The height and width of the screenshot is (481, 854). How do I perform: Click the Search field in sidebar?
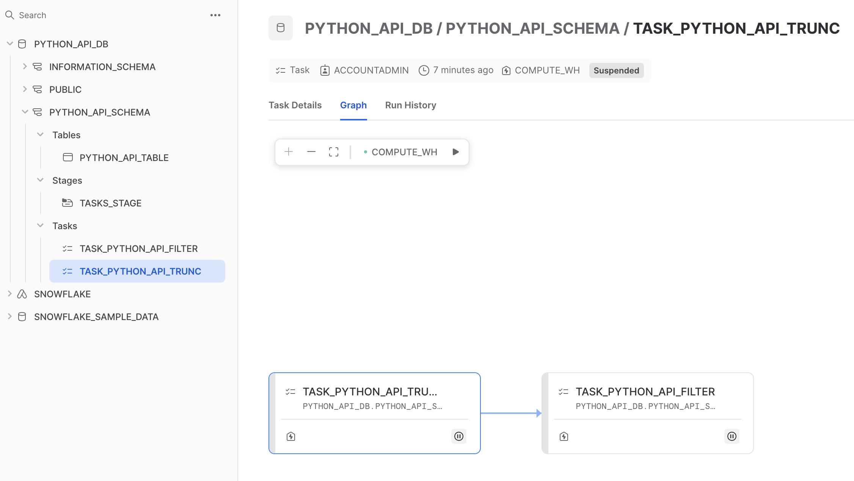coord(106,15)
